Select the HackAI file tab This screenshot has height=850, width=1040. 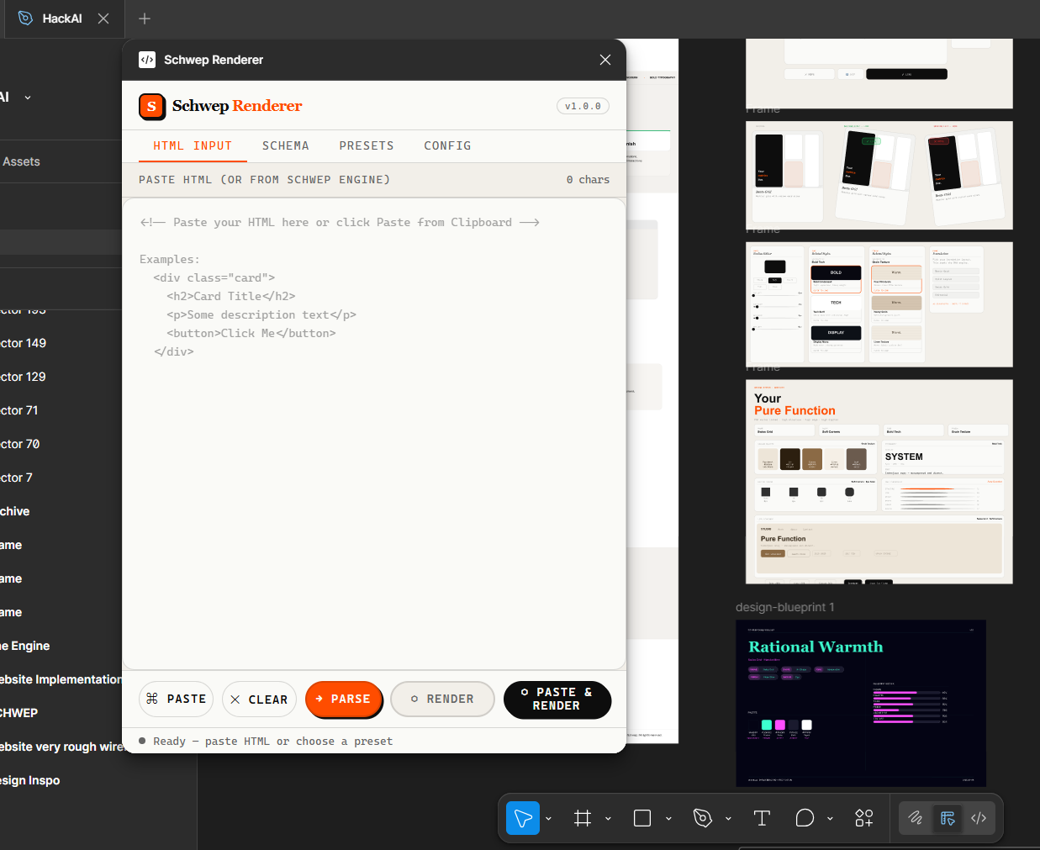pyautogui.click(x=62, y=18)
